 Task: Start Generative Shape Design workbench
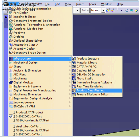(x=40, y=53)
